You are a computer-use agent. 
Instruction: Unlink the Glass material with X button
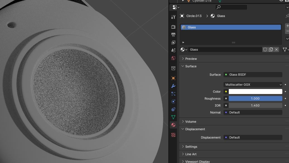click(276, 50)
